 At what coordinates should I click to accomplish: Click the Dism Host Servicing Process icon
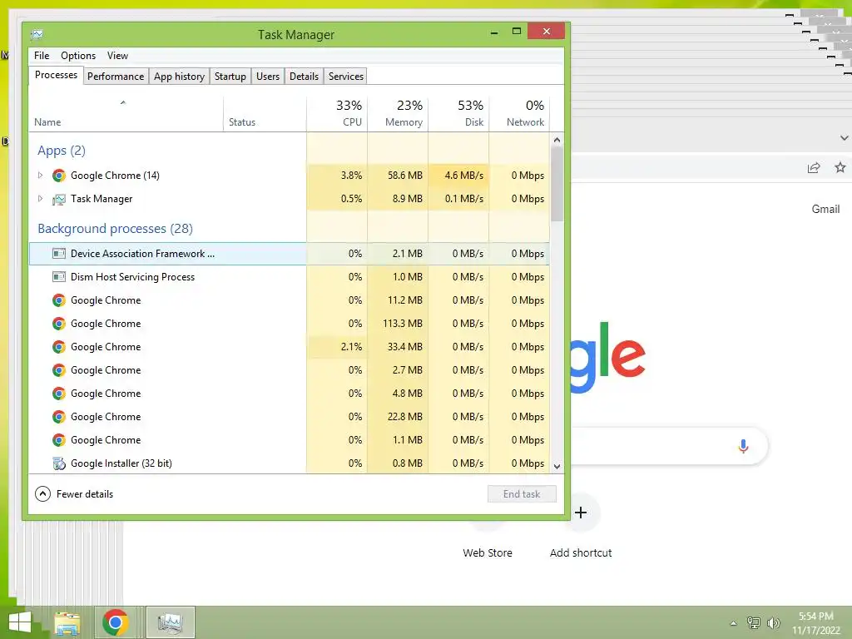tap(59, 276)
